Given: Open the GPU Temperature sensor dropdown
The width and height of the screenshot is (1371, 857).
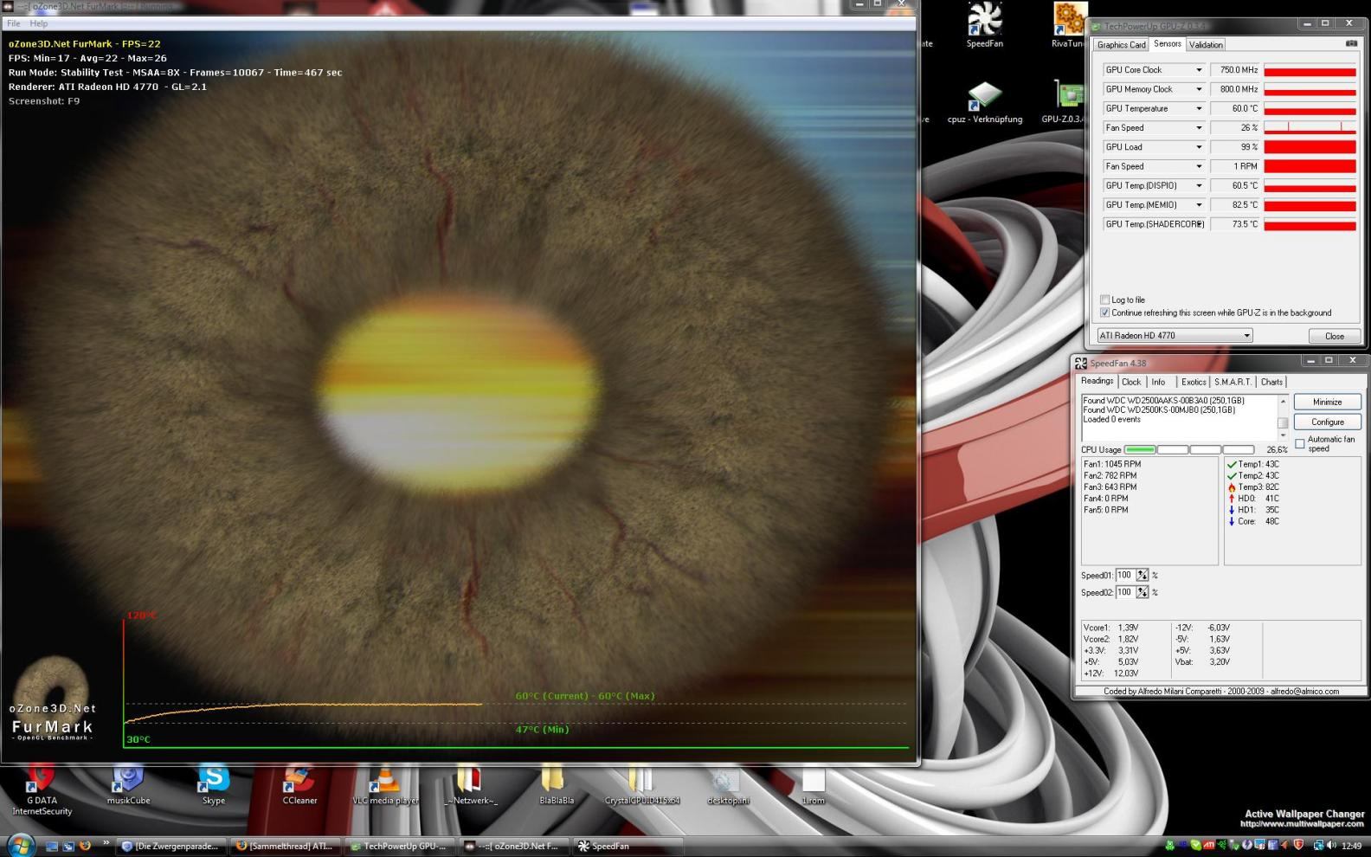Looking at the screenshot, I should click(x=1199, y=109).
